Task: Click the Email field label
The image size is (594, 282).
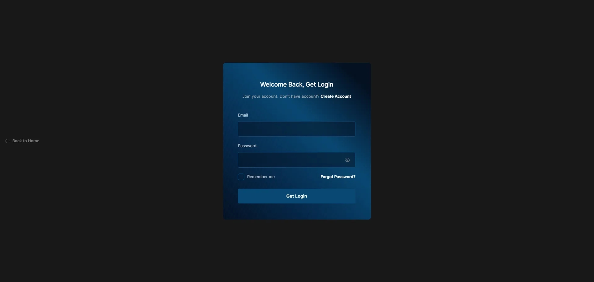Action: 243,115
